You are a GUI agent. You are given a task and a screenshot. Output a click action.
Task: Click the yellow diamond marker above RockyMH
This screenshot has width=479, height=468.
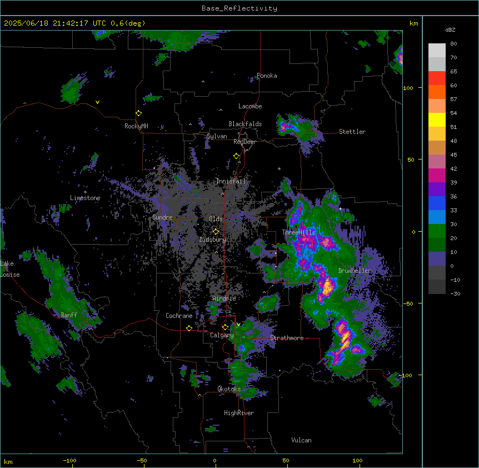(138, 113)
